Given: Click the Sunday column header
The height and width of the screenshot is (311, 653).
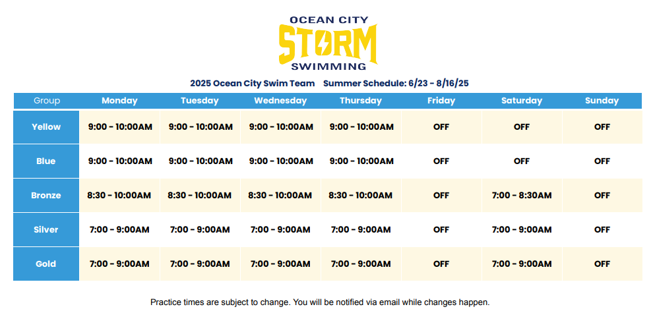Looking at the screenshot, I should point(602,101).
